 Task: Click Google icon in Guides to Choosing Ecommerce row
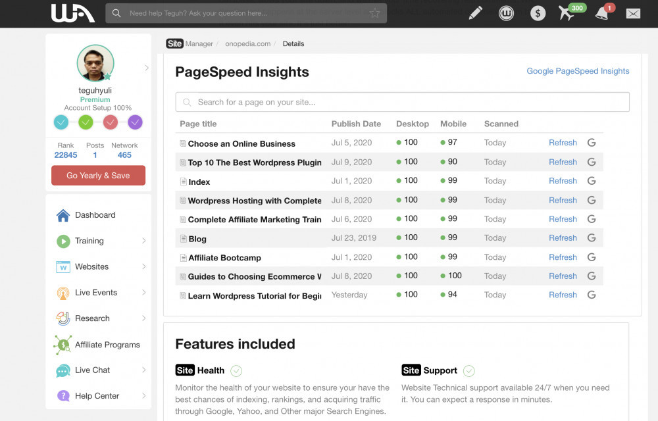(x=592, y=276)
